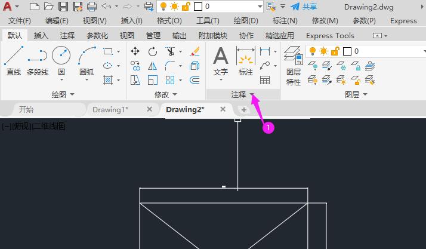Activate the Copy tool in 修改 panel
The image size is (426, 249).
(135, 66)
